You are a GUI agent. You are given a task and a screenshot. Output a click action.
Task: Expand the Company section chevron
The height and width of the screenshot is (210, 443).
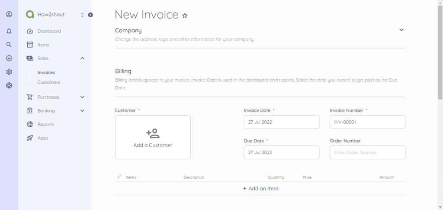click(401, 30)
